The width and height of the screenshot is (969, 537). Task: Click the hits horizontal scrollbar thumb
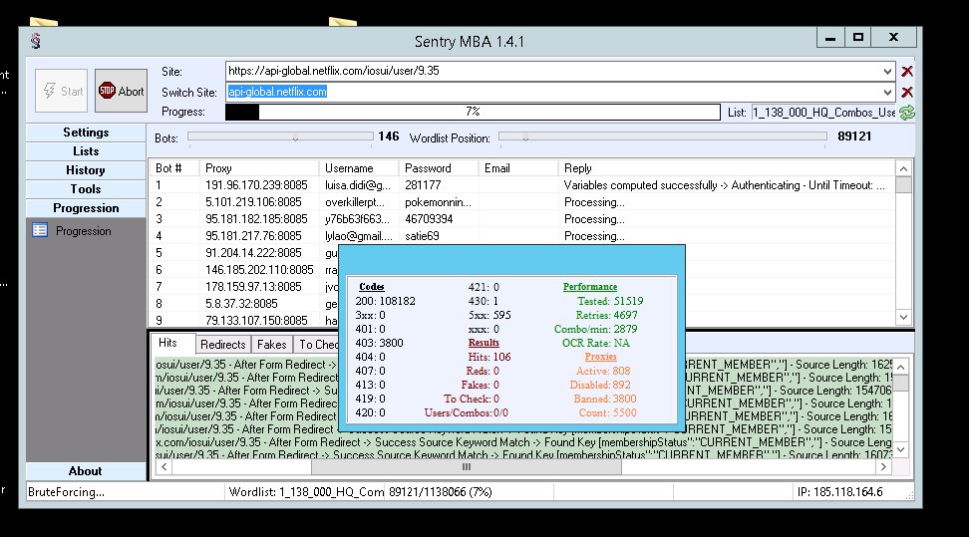point(466,467)
